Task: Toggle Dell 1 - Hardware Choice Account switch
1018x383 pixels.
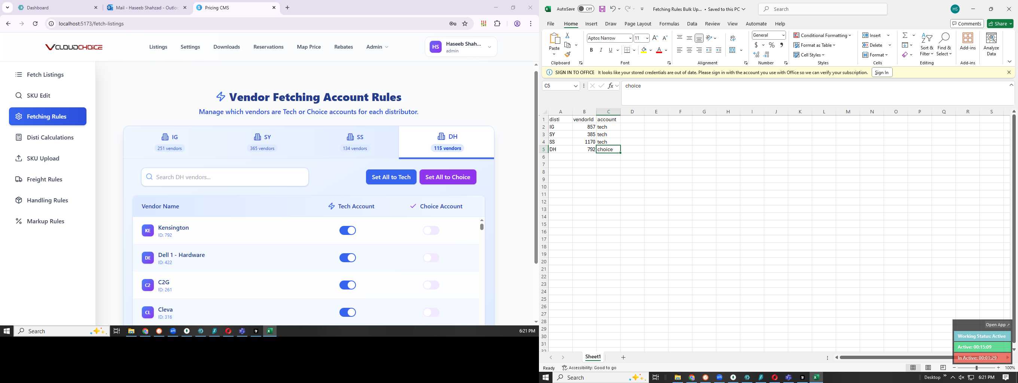Action: [x=431, y=258]
